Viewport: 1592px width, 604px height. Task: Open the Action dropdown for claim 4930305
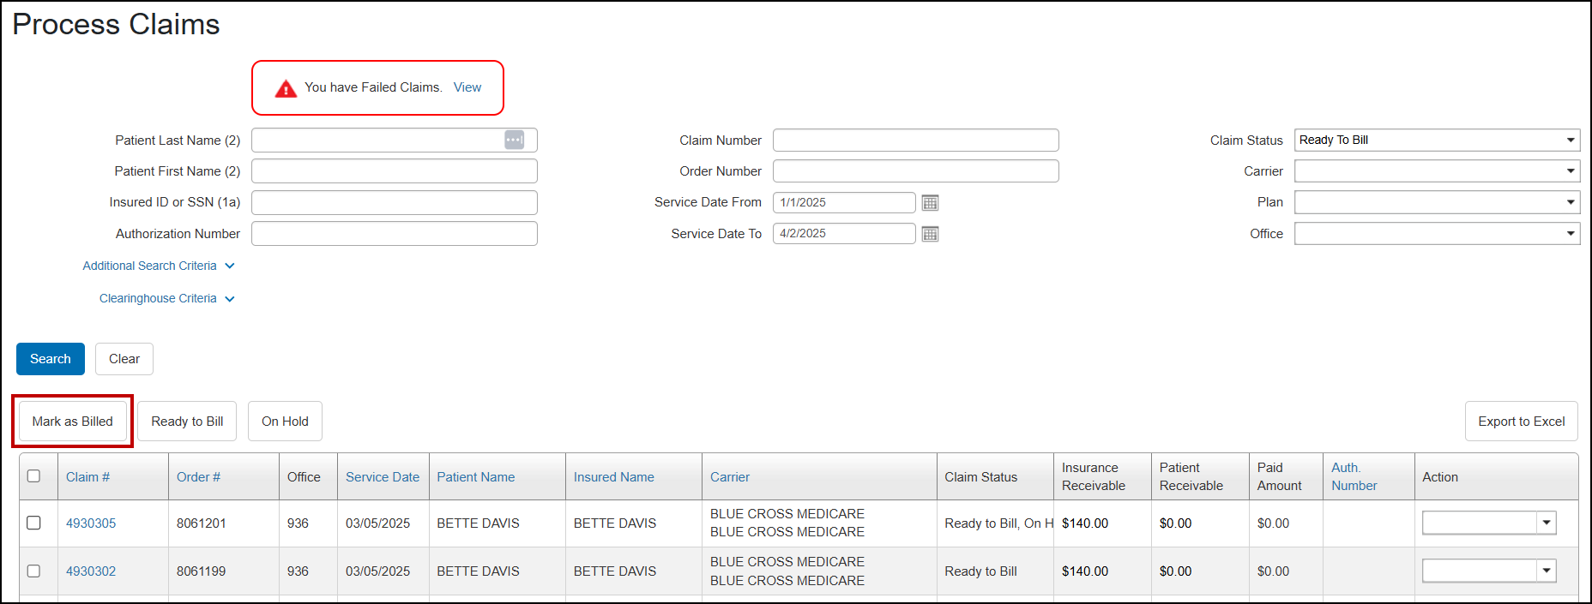pos(1489,523)
